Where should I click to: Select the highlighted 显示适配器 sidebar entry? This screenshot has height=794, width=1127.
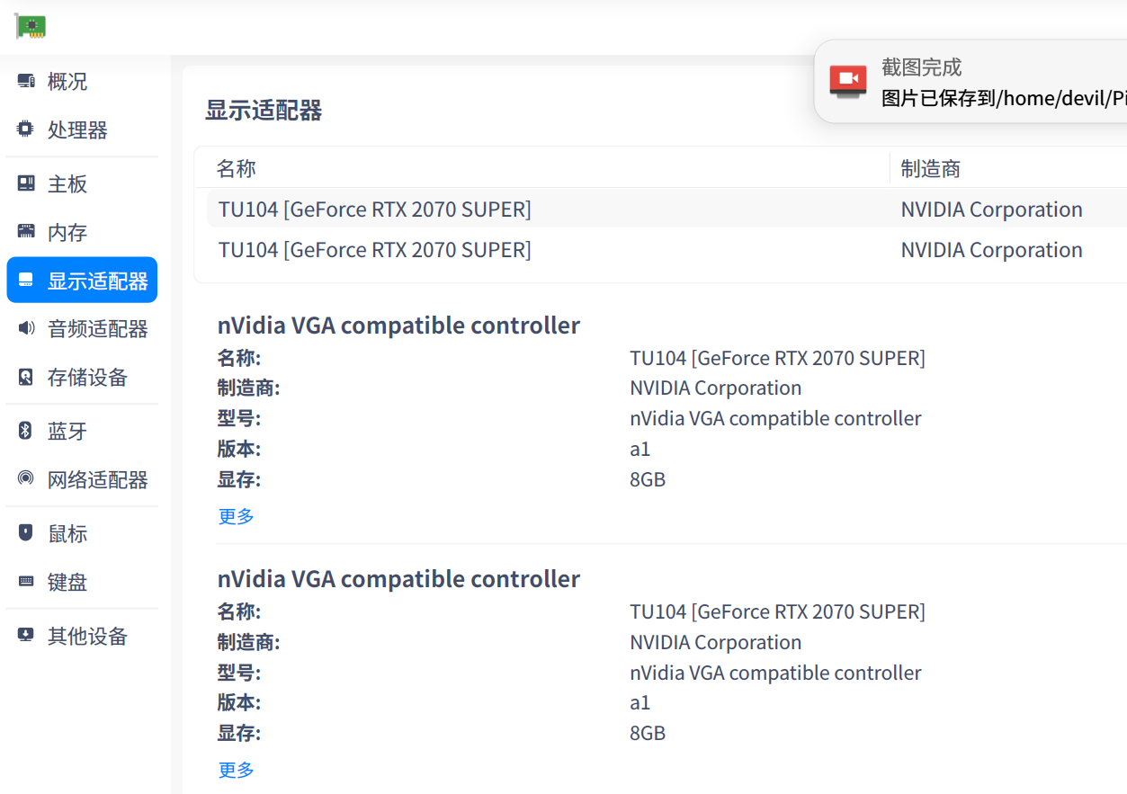[82, 281]
